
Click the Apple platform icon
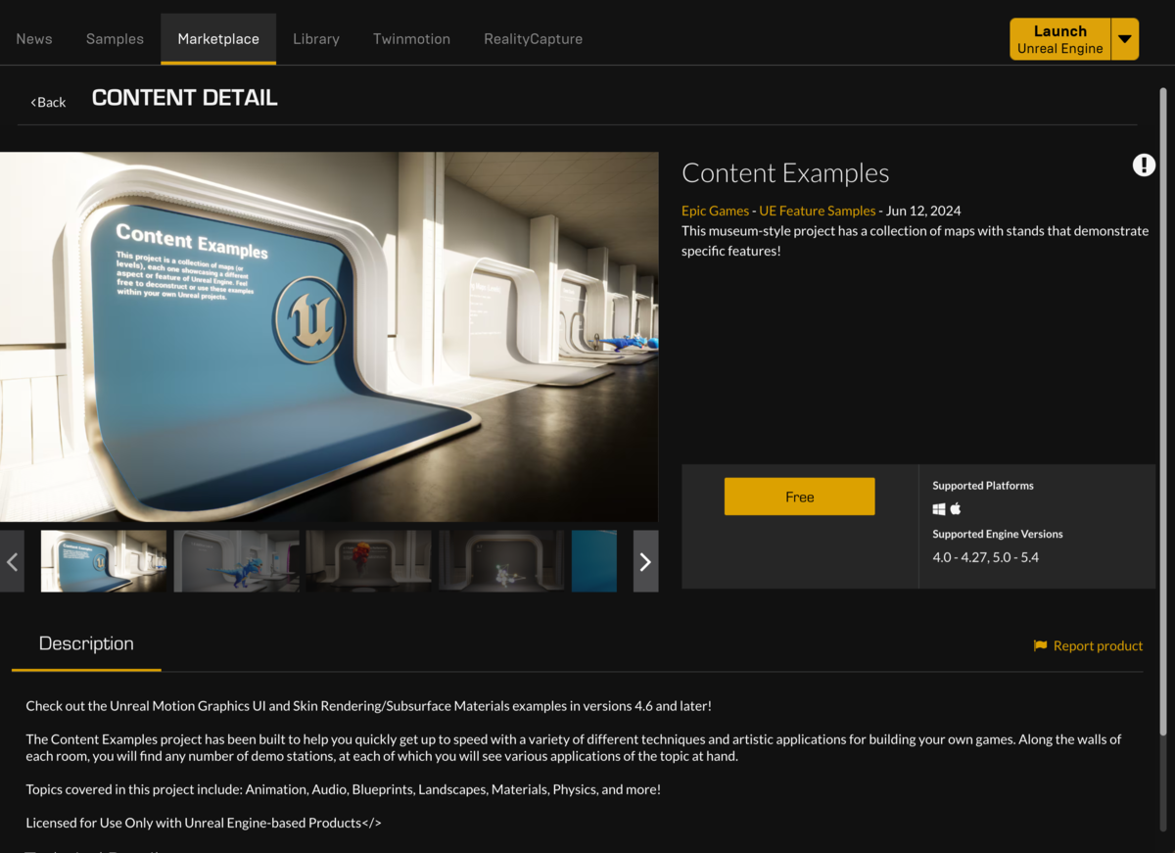(956, 508)
